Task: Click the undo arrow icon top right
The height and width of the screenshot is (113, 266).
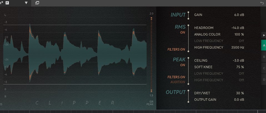Action: tap(262, 3)
